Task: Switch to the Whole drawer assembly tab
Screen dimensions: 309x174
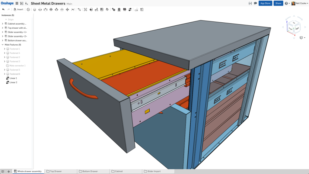Action: (28, 172)
